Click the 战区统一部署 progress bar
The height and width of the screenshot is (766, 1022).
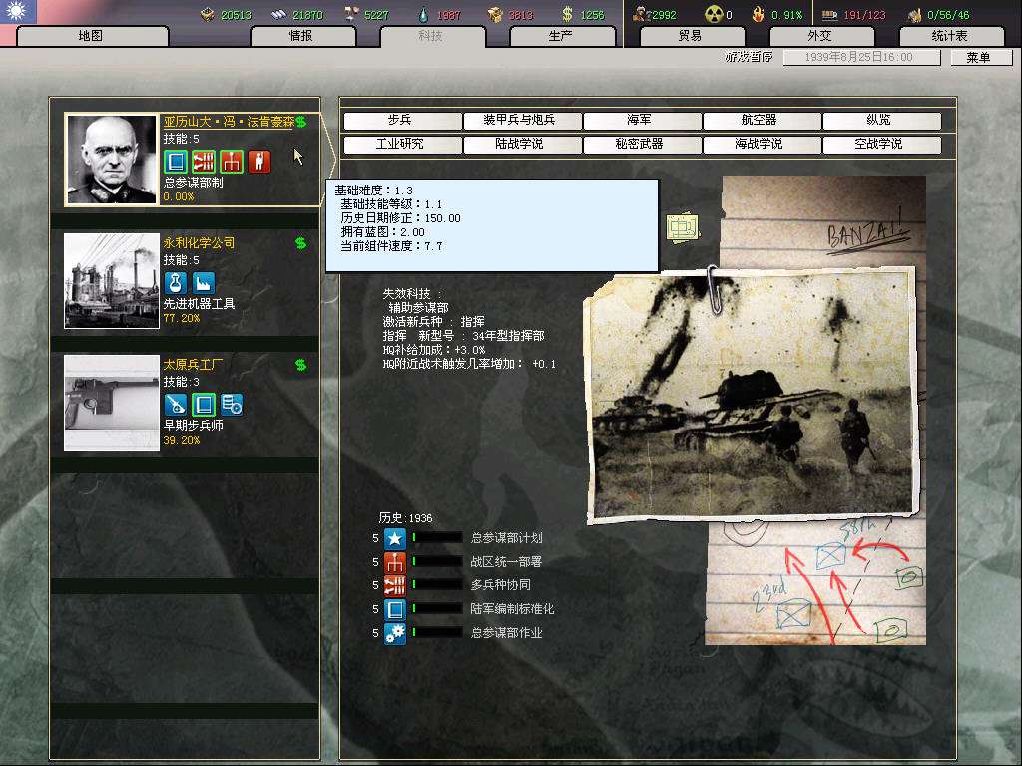pos(437,562)
